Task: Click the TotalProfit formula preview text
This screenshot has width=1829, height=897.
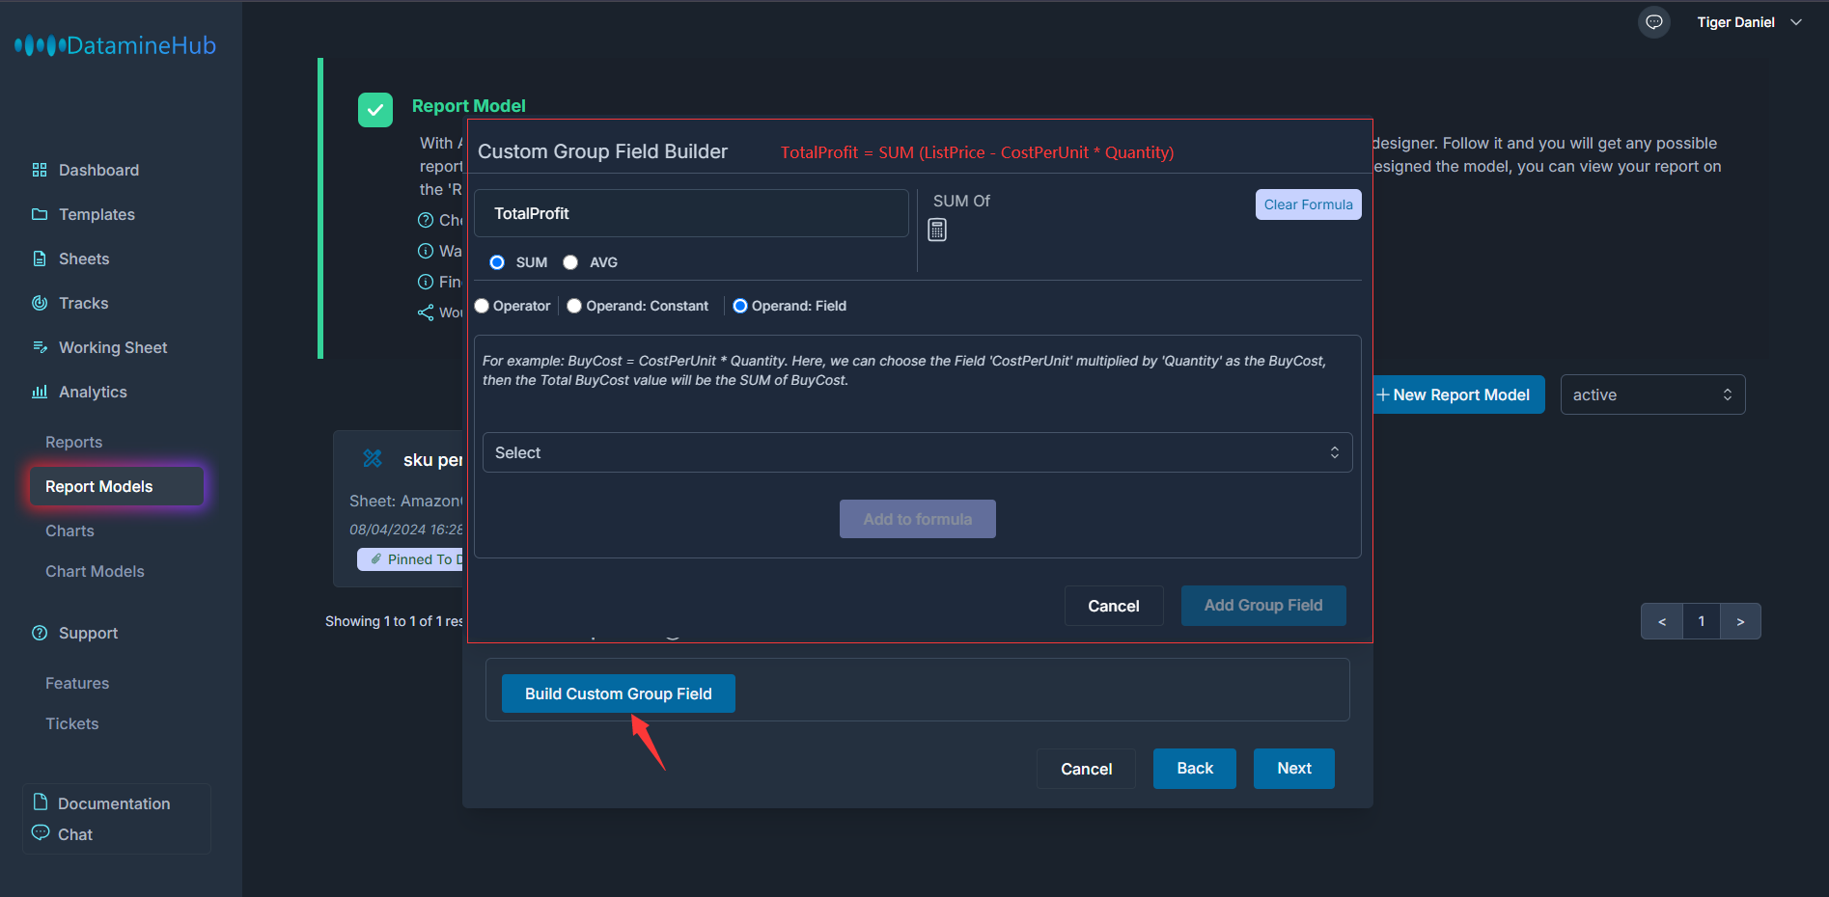Action: (x=977, y=152)
